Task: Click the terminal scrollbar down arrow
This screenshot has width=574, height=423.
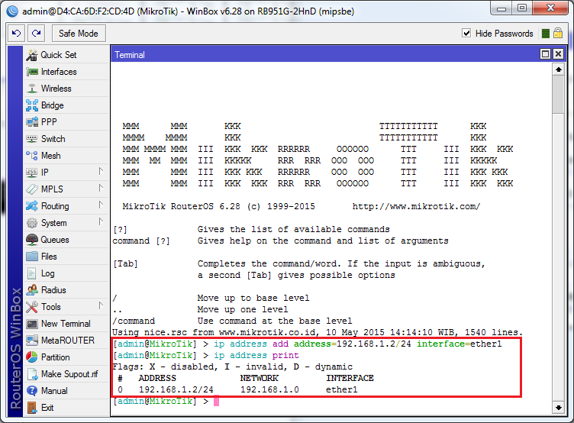Action: 559,407
